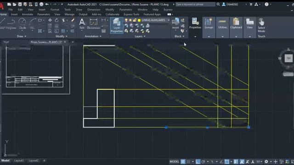The image size is (294, 165).
Task: Toggle snap mode in status bar
Action: pos(188,161)
